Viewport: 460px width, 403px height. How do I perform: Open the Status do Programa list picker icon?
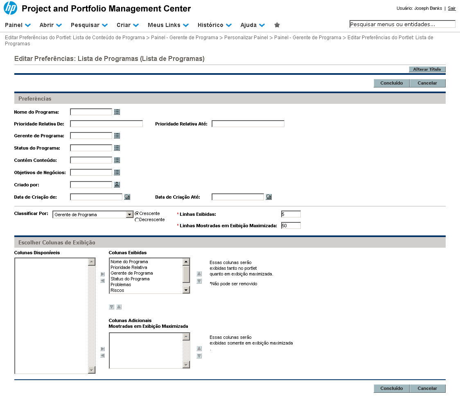click(x=117, y=148)
